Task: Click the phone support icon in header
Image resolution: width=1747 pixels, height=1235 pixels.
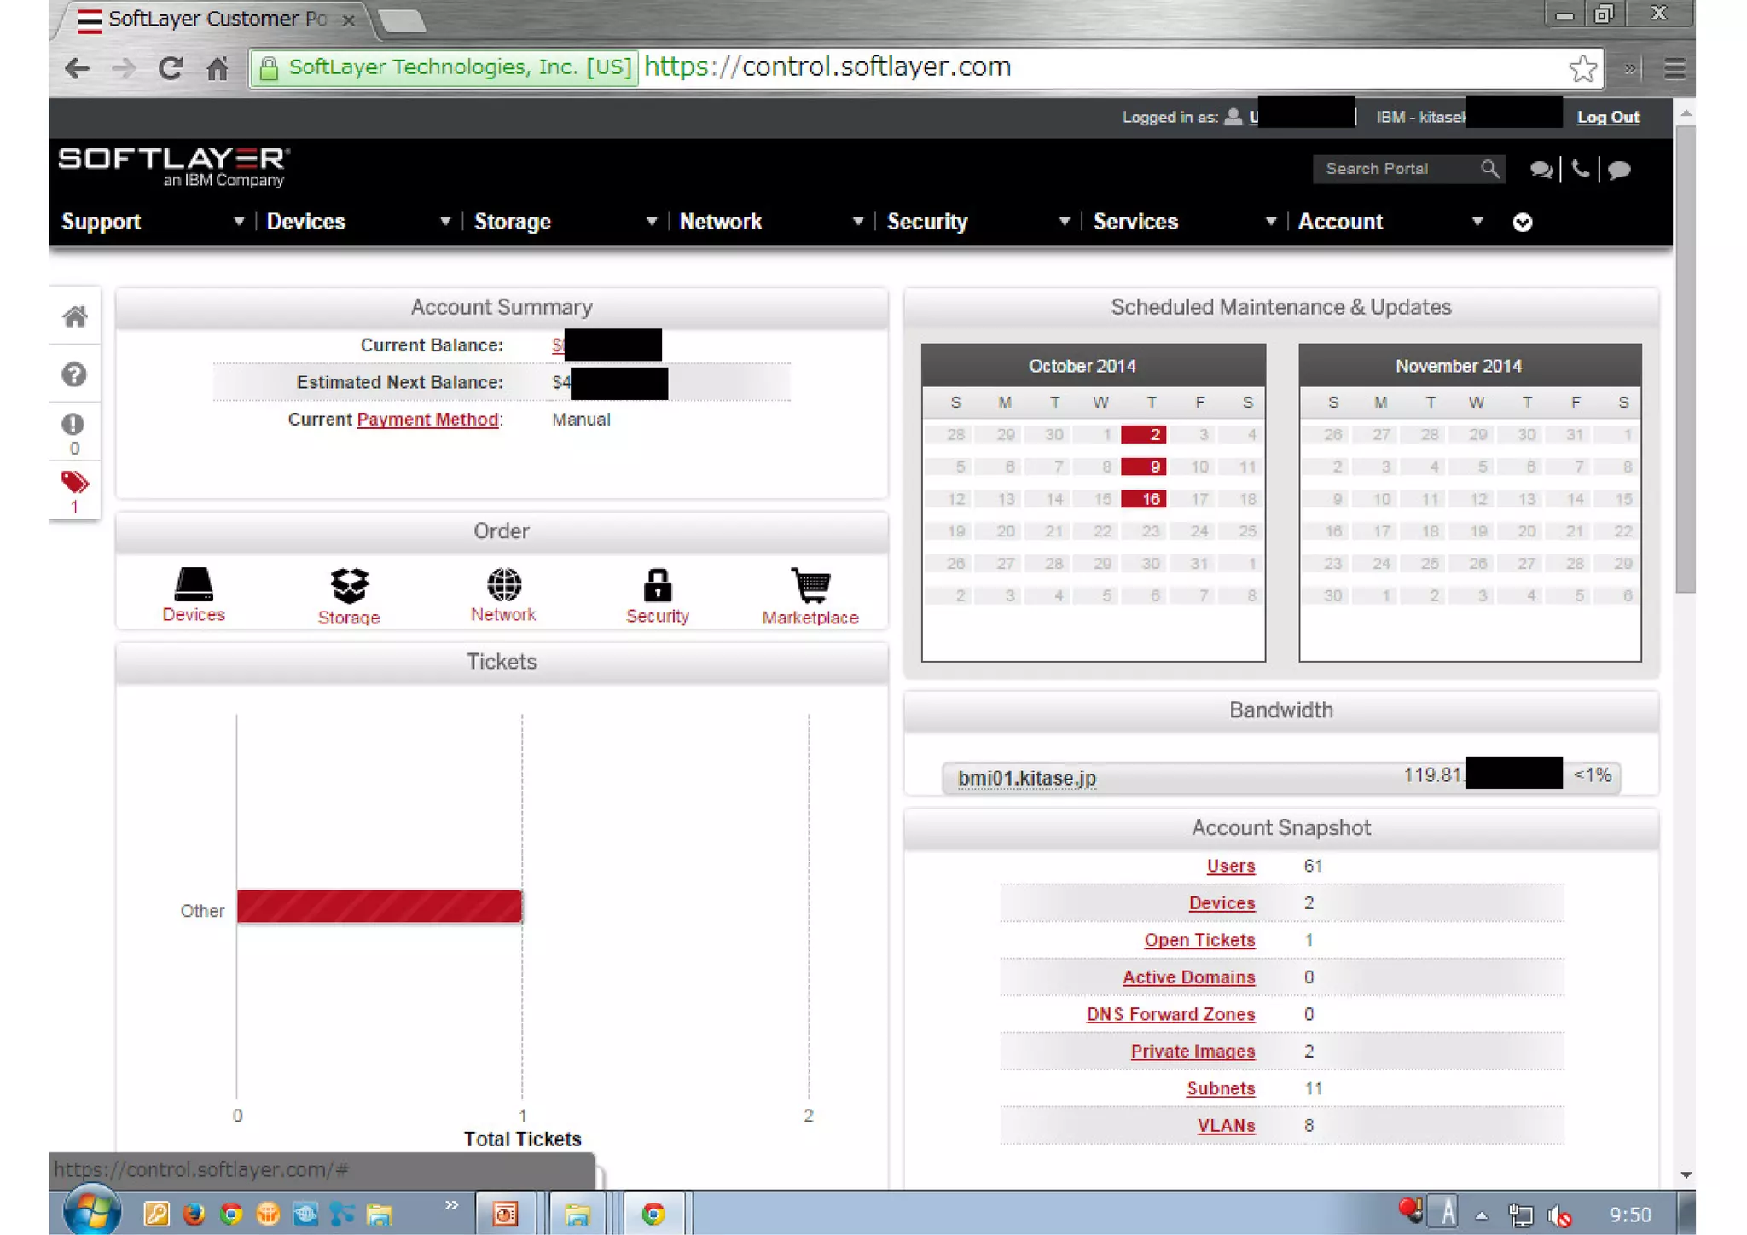Action: pos(1580,169)
